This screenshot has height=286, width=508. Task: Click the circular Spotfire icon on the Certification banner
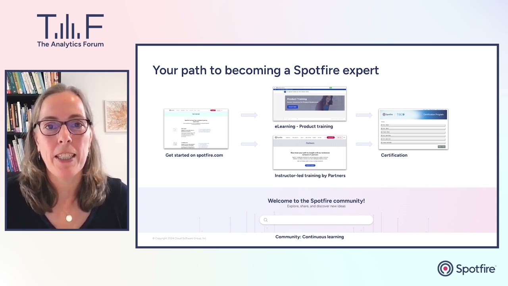coord(384,114)
